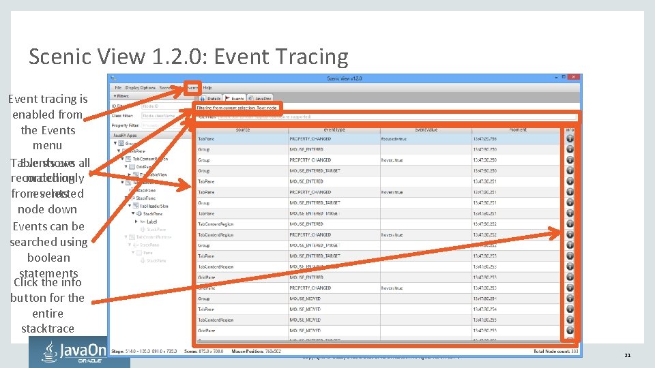Image resolution: width=655 pixels, height=368 pixels.
Task: Click the Group node icon in tree
Action: [121, 143]
